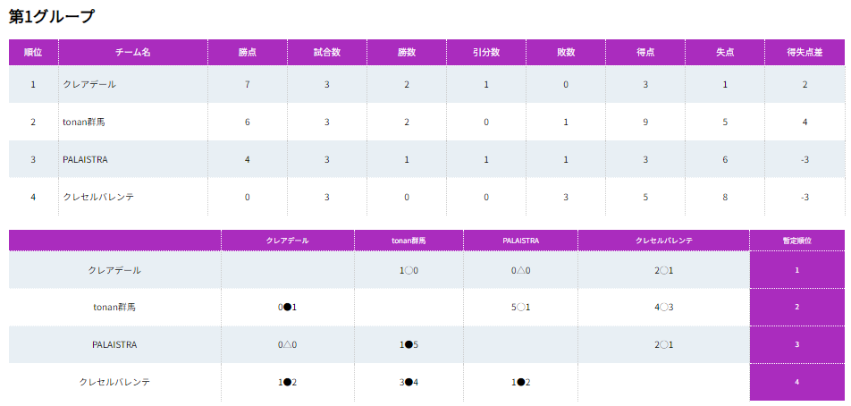Screen dimensions: 851x406
Task: Click PALAISTRA's 失点 value 6
Action: tap(725, 159)
